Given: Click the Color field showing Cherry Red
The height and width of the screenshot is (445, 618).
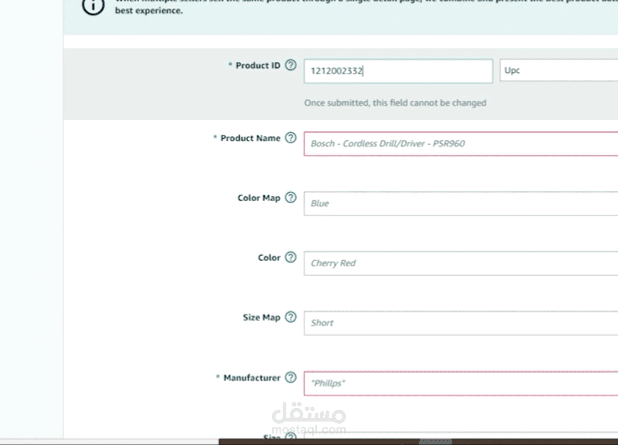Looking at the screenshot, I should pos(461,263).
